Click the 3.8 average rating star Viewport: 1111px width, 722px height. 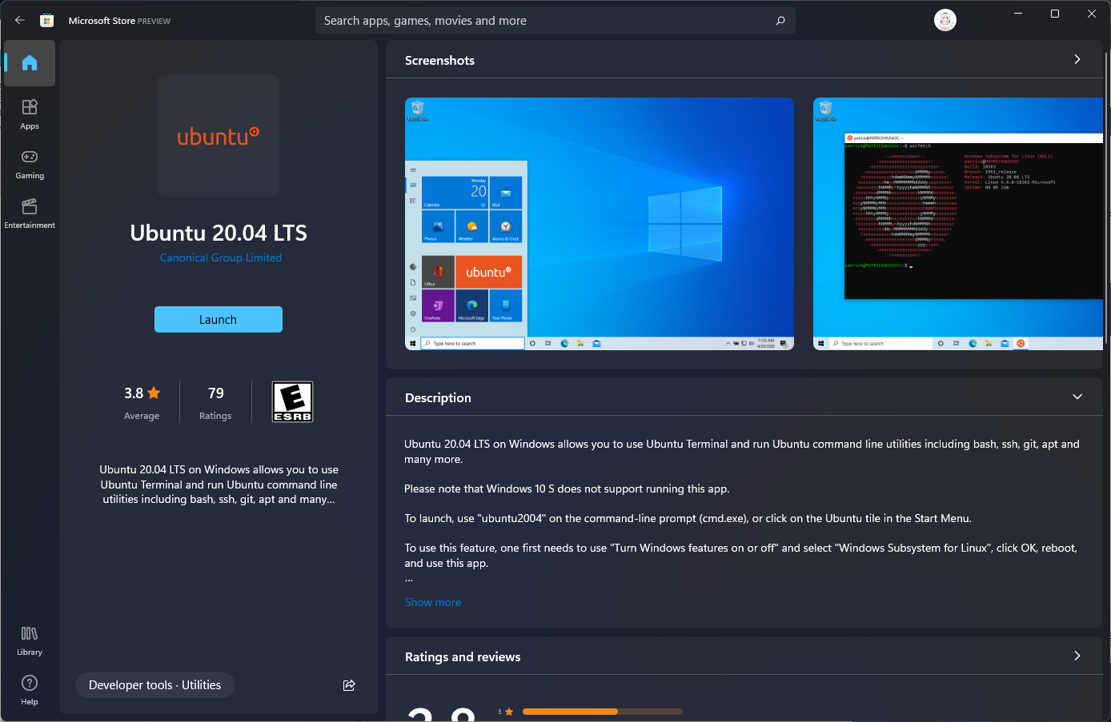(154, 393)
